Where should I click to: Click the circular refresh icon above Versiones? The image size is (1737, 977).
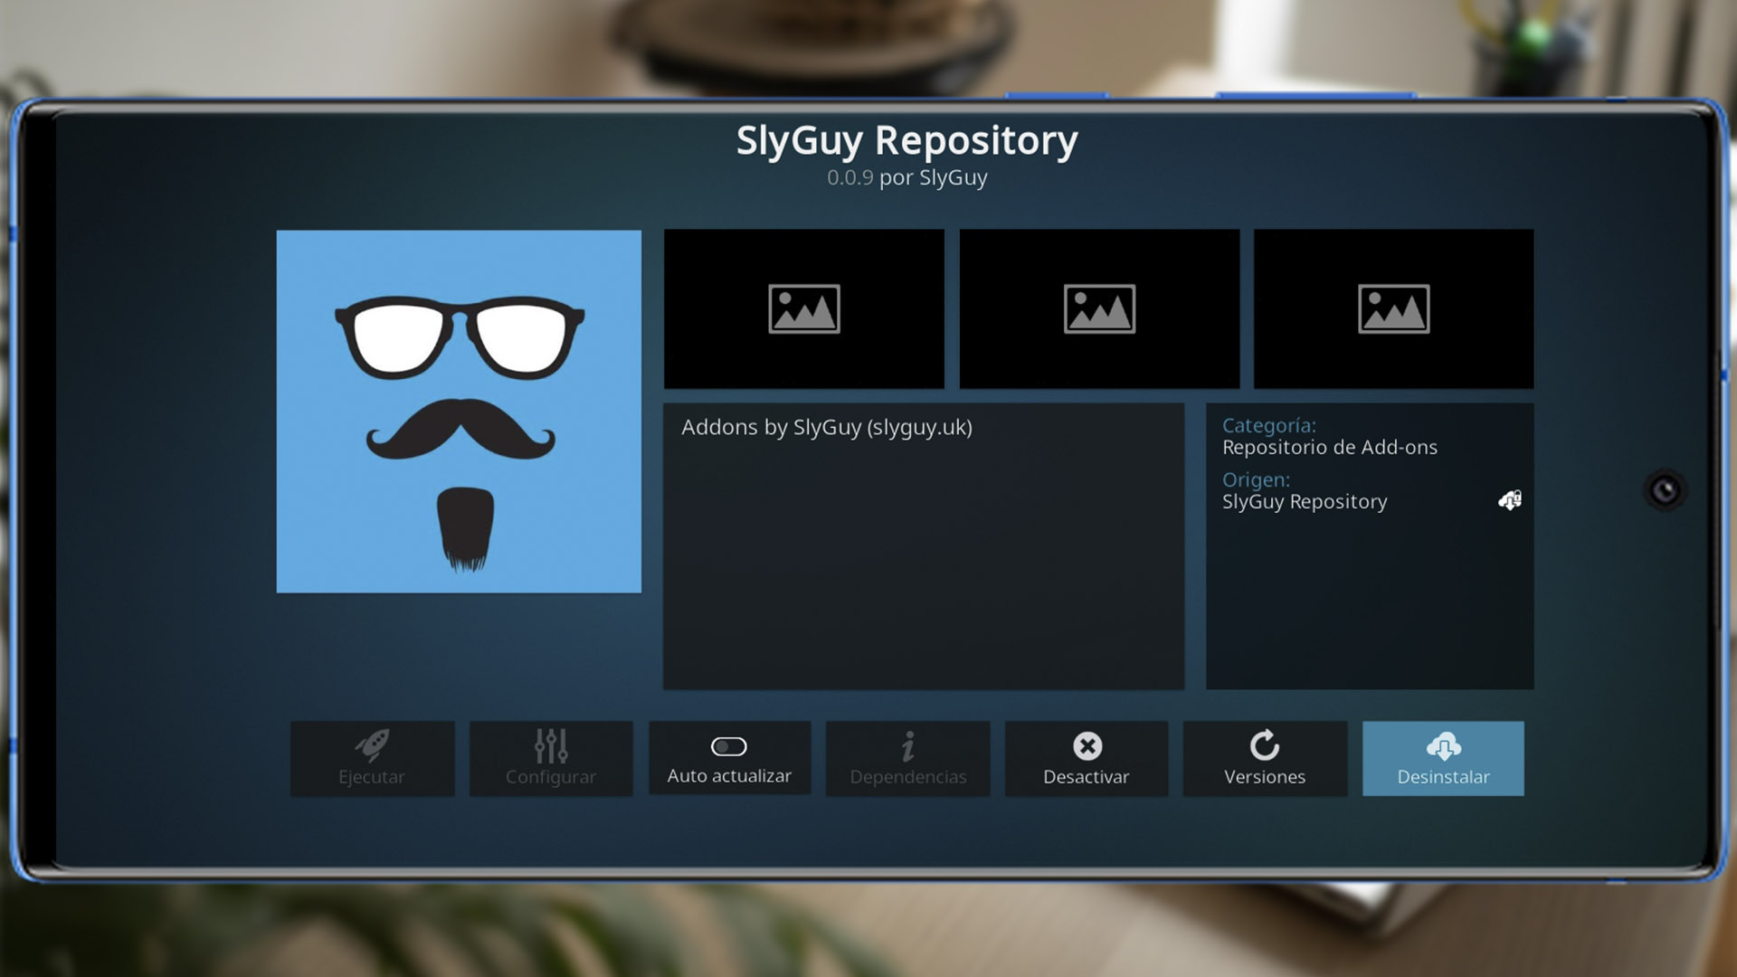point(1264,745)
